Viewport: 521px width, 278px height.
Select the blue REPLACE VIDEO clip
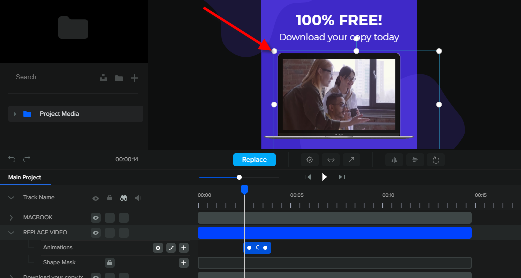coord(335,233)
